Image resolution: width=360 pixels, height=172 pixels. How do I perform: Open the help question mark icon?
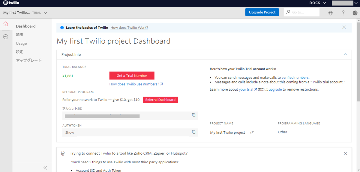343,13
